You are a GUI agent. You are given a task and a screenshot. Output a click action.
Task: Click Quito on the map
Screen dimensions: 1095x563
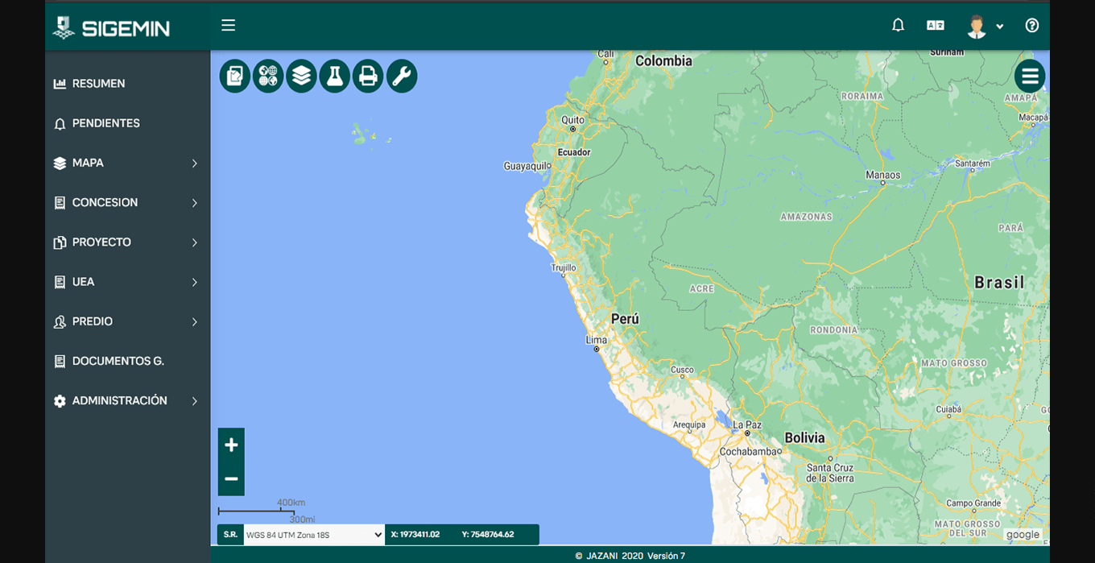[573, 121]
